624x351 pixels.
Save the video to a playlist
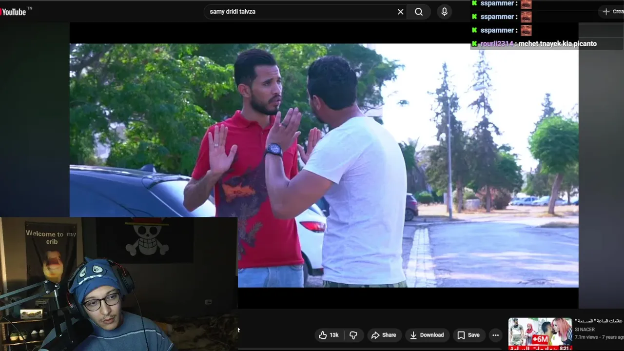tap(468, 335)
